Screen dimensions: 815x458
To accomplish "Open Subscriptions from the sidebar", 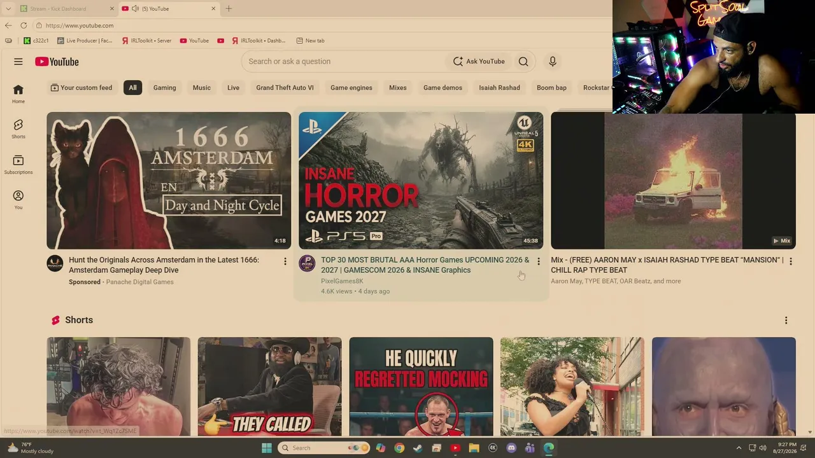I will pos(18,165).
